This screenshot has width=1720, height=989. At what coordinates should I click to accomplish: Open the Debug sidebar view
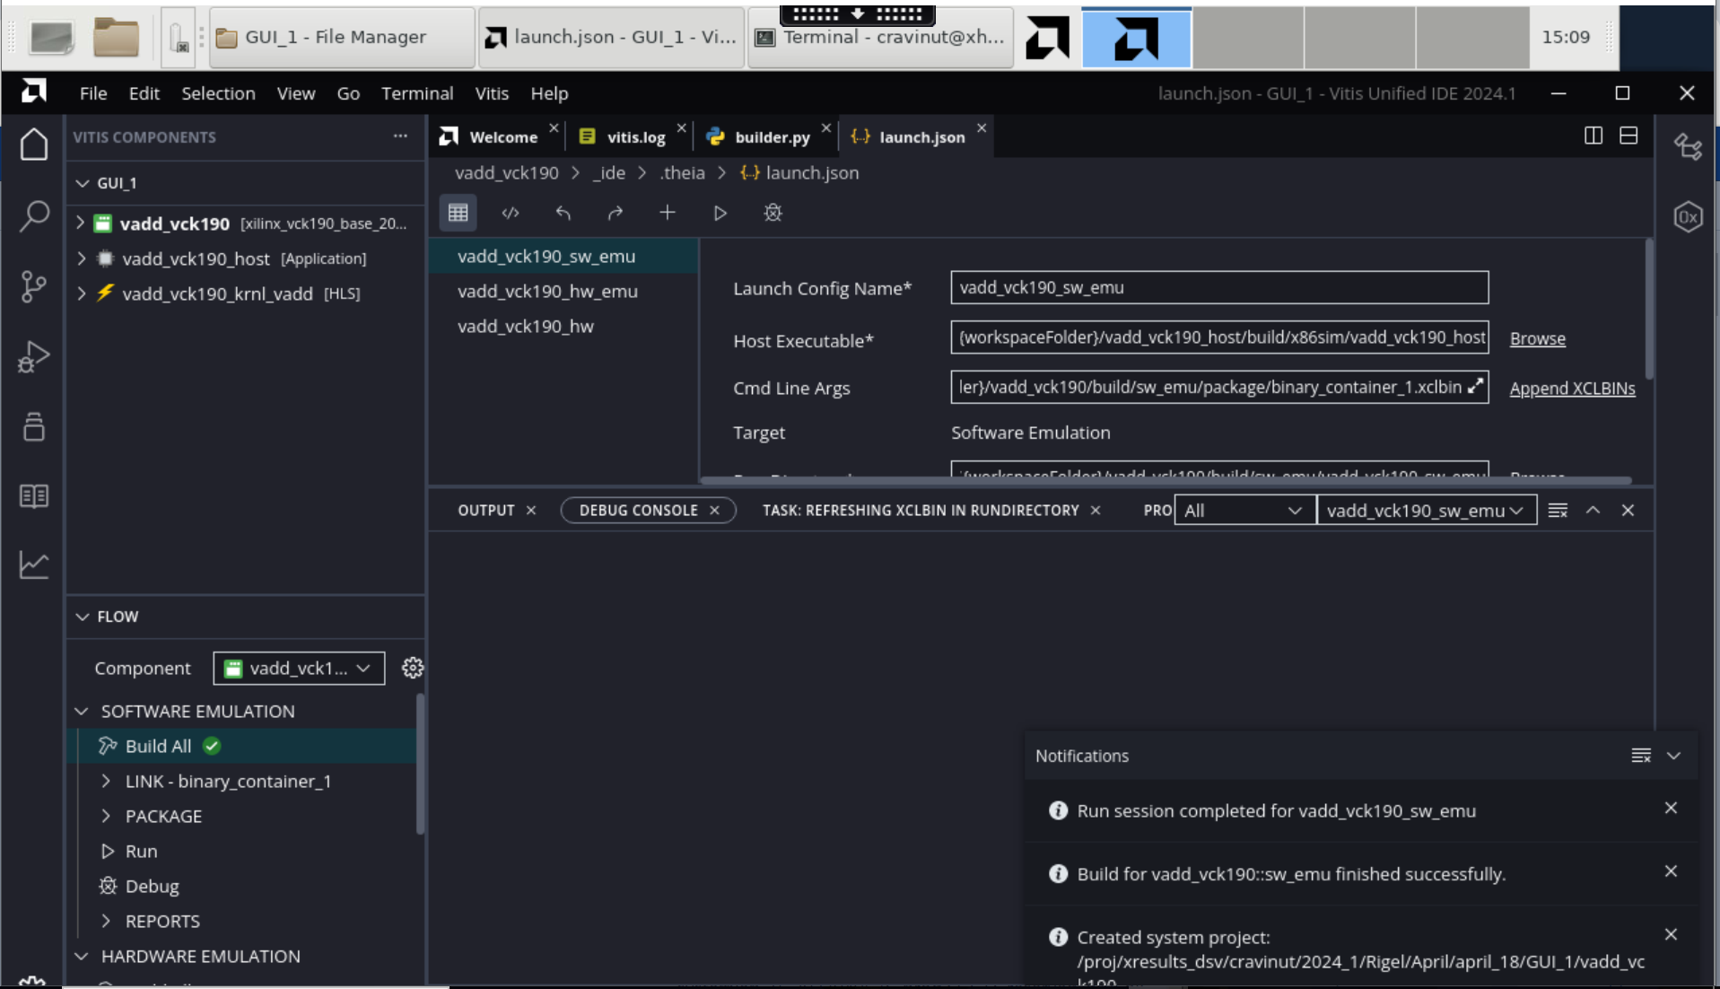click(x=33, y=356)
